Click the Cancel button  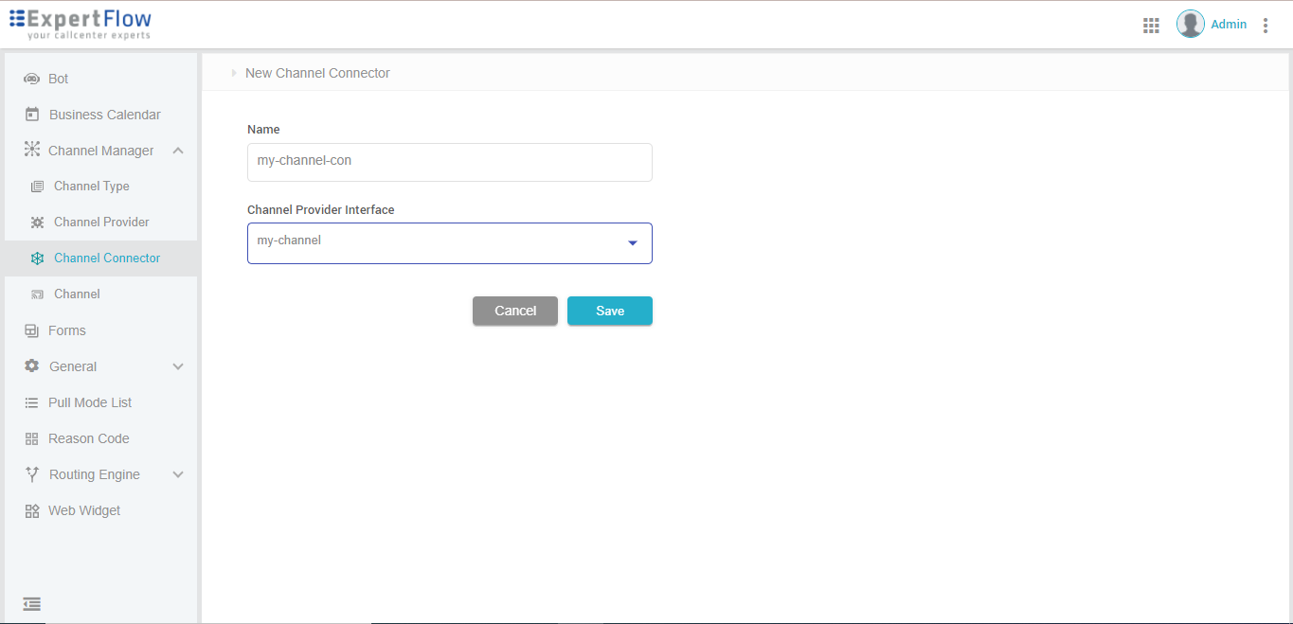pyautogui.click(x=515, y=311)
